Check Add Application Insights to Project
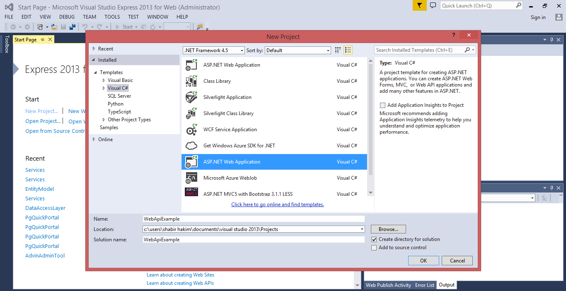The height and width of the screenshot is (291, 566). click(x=382, y=105)
